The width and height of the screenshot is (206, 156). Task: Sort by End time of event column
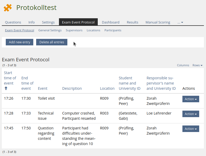[27, 83]
